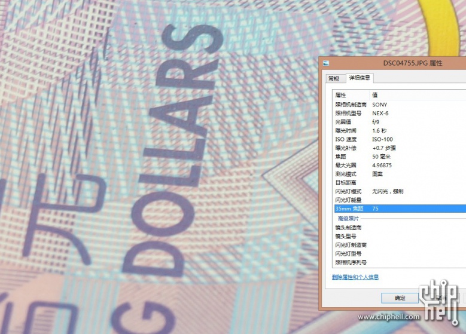This screenshot has height=334, width=466.
Task: Select the 闪光灯制造商 row
Action: tap(400, 245)
